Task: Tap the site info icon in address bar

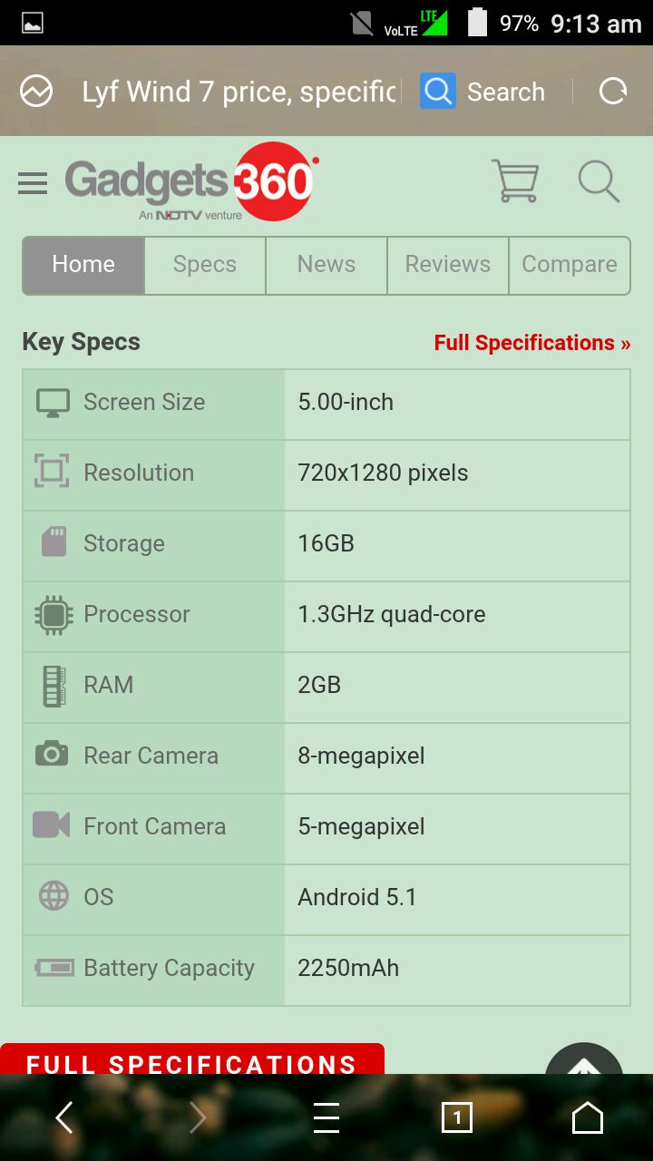Action: (x=37, y=92)
